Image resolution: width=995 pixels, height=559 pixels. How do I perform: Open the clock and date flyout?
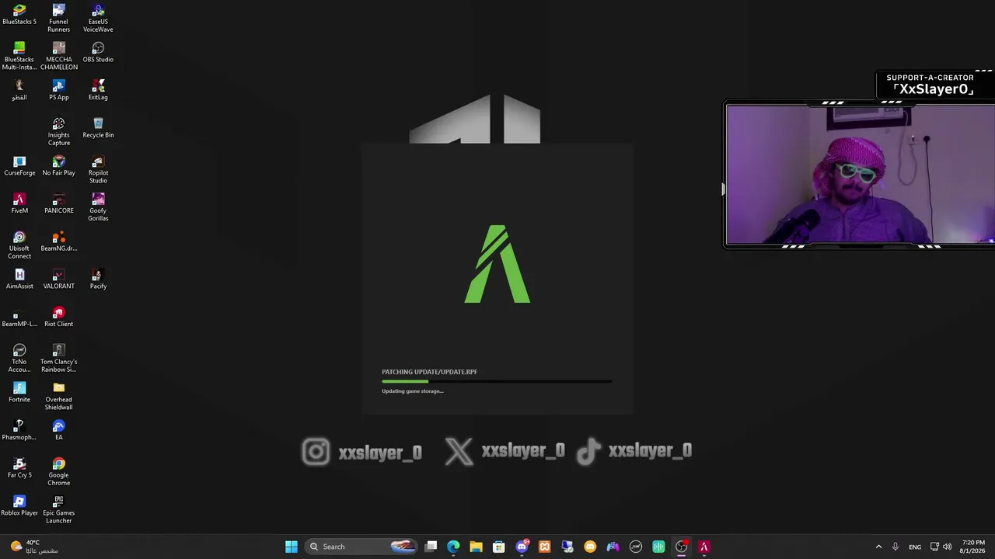[x=973, y=547]
